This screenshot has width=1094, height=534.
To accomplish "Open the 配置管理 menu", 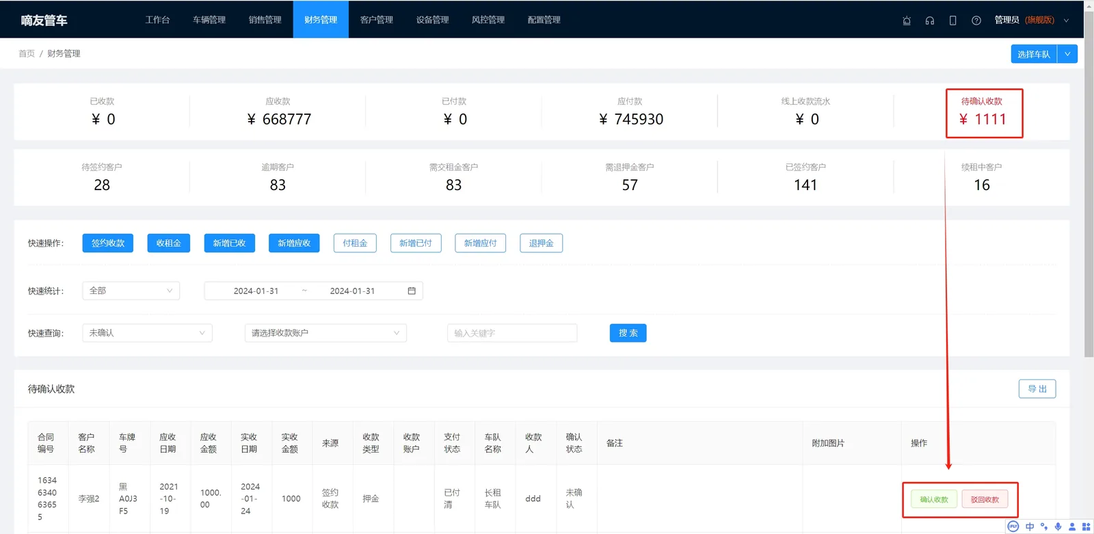I will [544, 20].
